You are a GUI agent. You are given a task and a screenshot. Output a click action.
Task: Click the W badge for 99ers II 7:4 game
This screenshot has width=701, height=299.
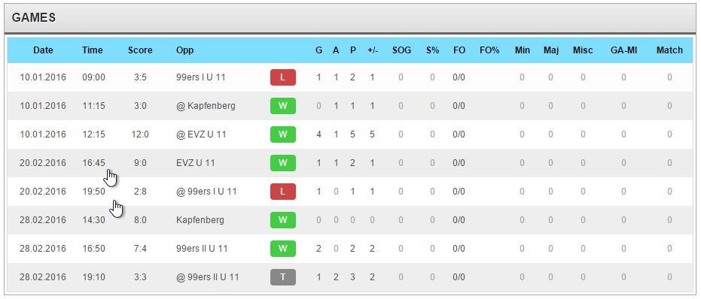tap(282, 249)
